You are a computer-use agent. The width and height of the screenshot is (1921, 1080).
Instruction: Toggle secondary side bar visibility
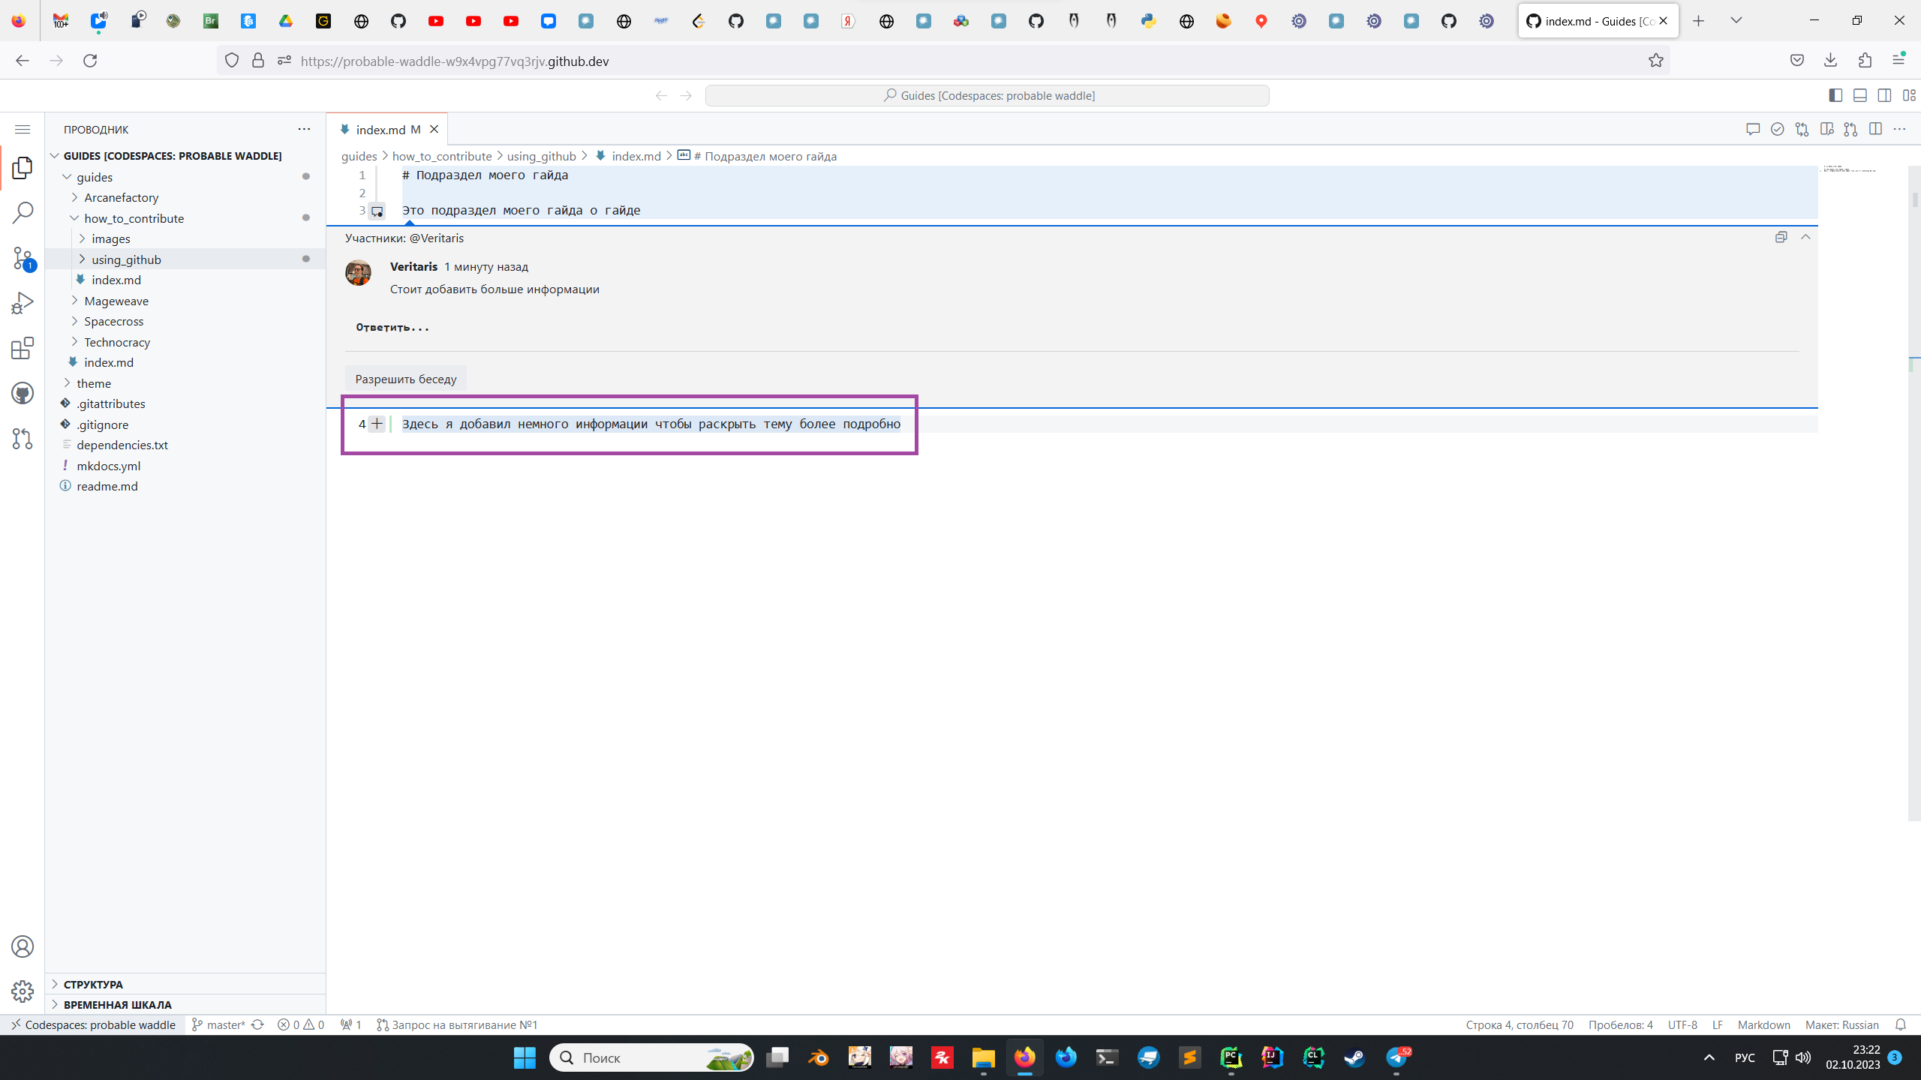coord(1884,95)
